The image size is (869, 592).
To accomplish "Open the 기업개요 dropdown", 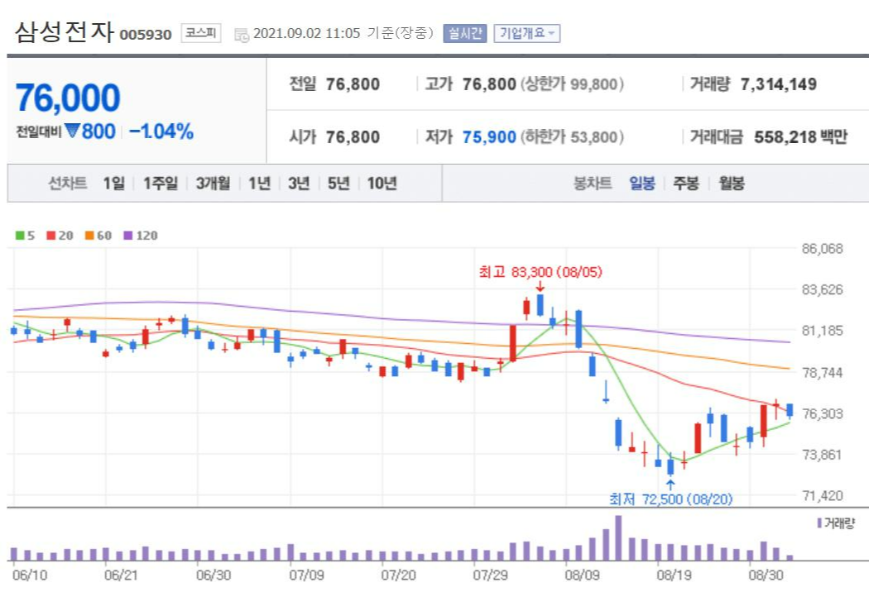I will click(526, 34).
